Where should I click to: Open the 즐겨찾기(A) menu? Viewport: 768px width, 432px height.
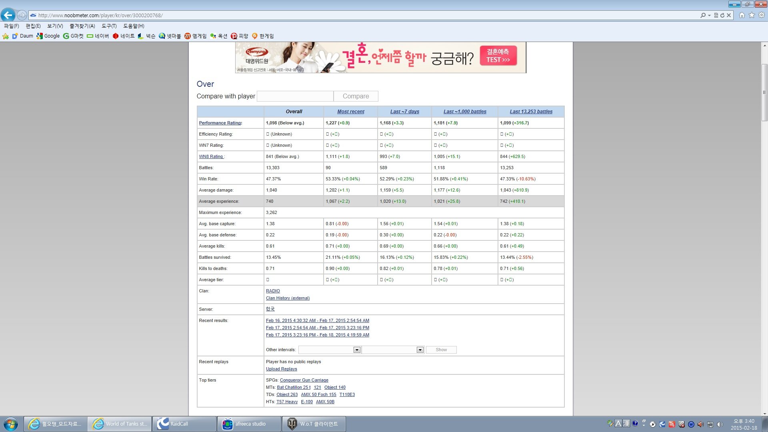coord(82,26)
